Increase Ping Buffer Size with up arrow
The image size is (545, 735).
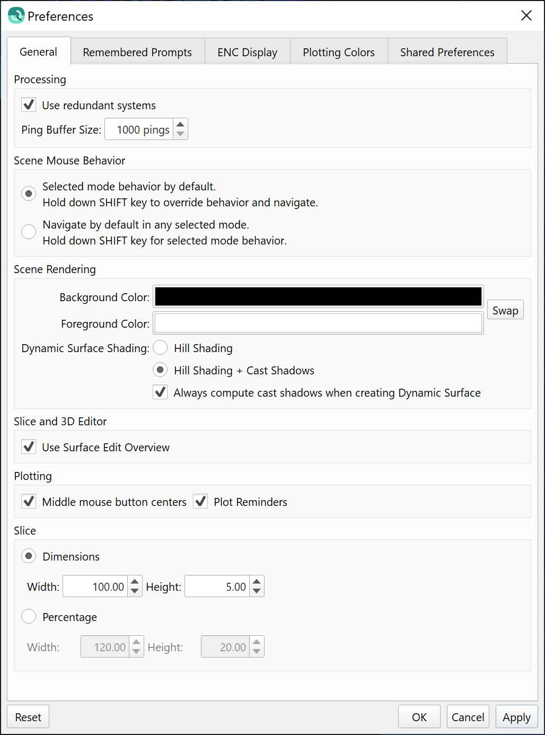click(x=180, y=125)
